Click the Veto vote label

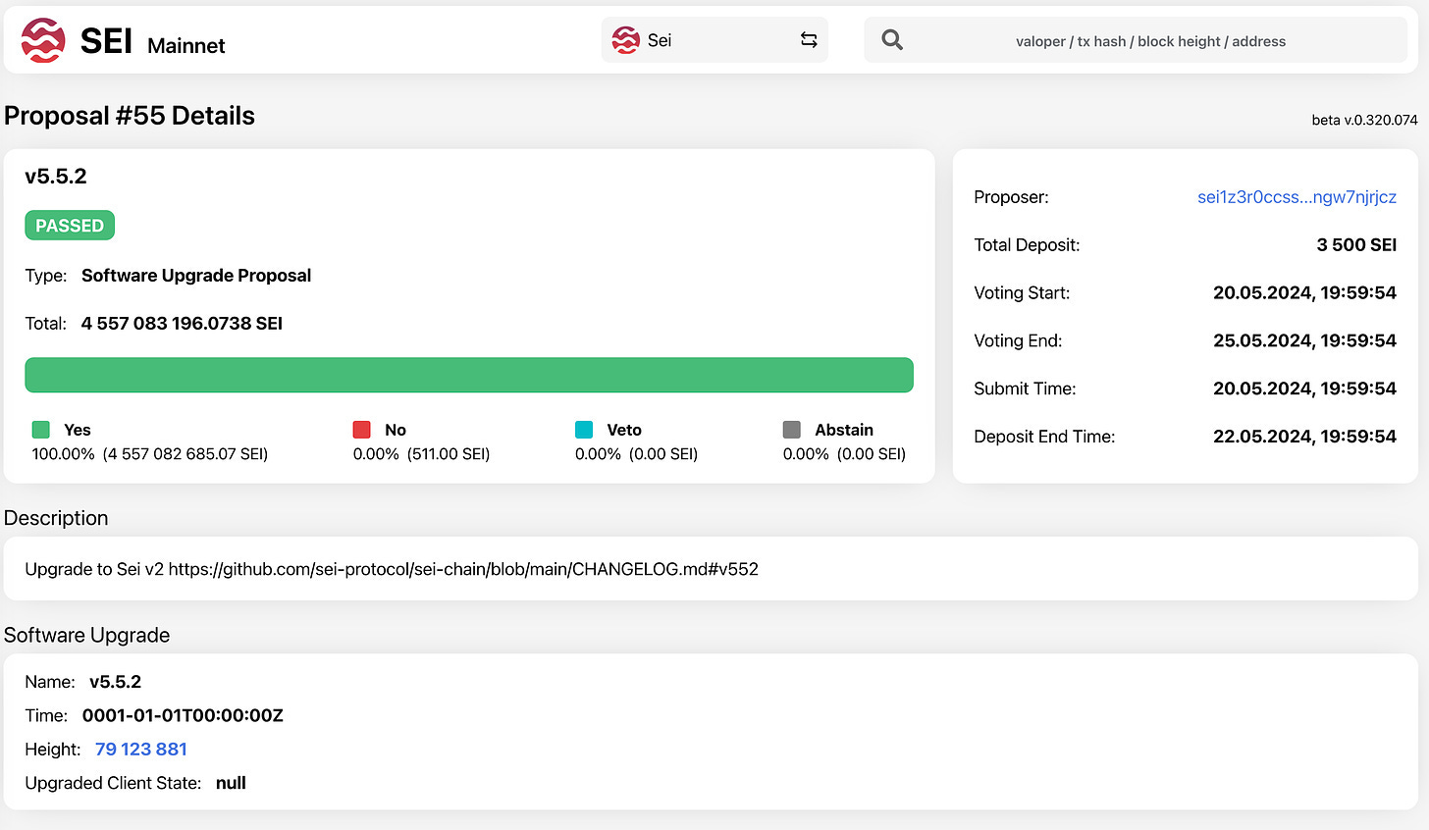(x=624, y=430)
